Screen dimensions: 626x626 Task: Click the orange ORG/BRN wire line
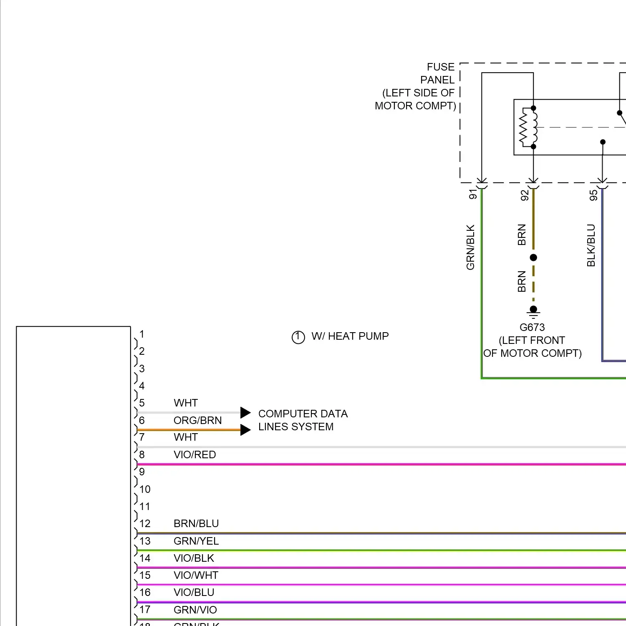tap(189, 430)
